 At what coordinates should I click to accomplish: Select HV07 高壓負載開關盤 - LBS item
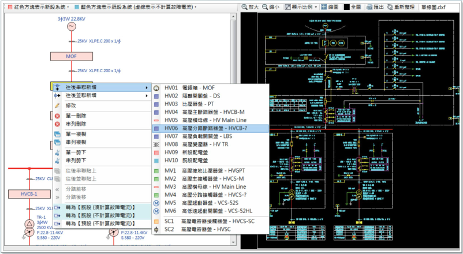pyautogui.click(x=211, y=136)
